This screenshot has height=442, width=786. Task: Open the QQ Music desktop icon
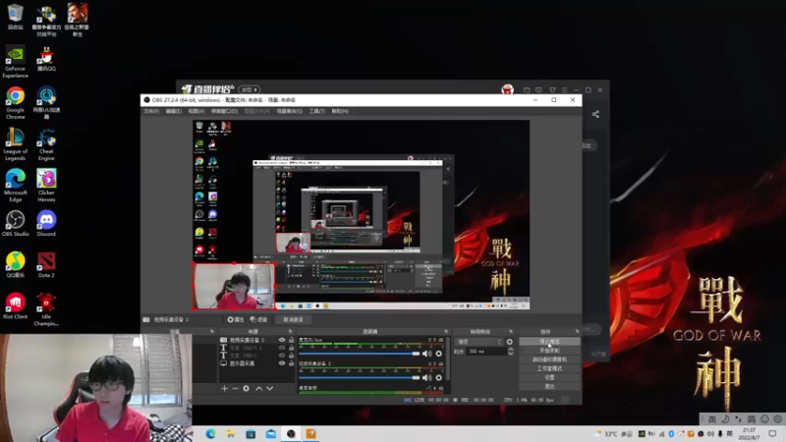click(15, 264)
